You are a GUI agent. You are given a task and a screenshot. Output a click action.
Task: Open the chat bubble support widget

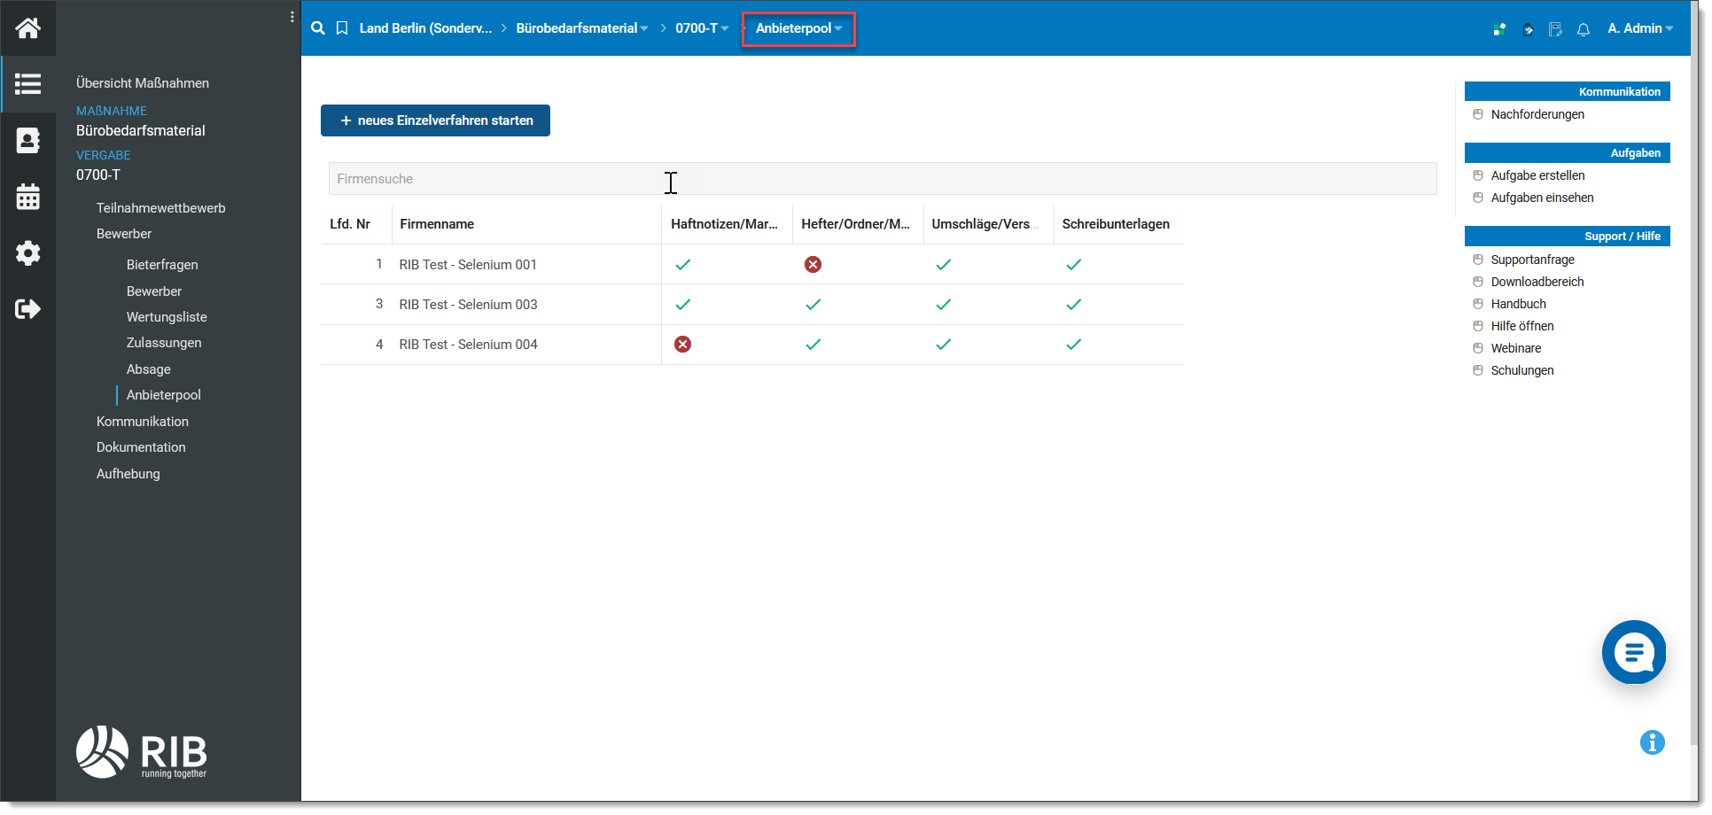(1634, 653)
